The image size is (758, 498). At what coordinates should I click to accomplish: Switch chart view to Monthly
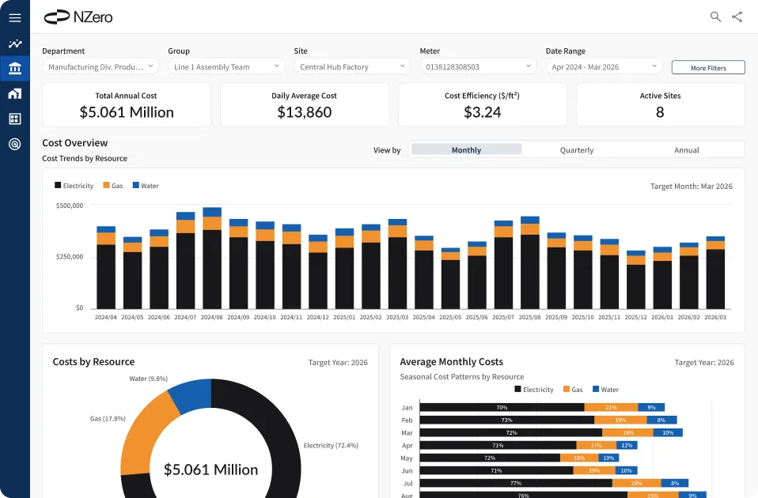(466, 149)
